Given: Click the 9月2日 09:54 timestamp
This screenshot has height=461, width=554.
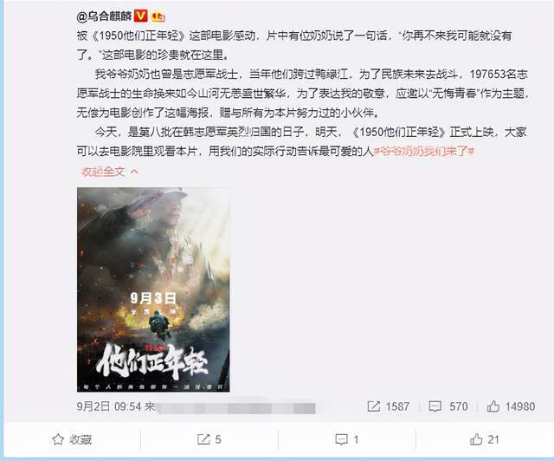Looking at the screenshot, I should click(109, 406).
